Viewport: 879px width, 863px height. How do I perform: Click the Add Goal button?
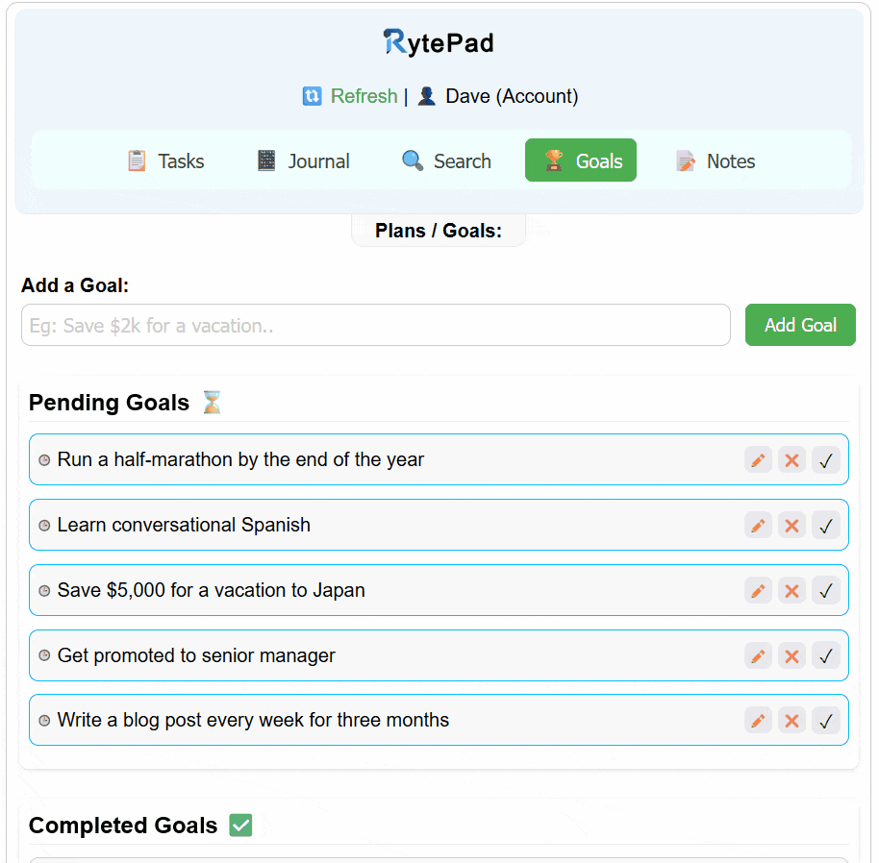pyautogui.click(x=800, y=325)
